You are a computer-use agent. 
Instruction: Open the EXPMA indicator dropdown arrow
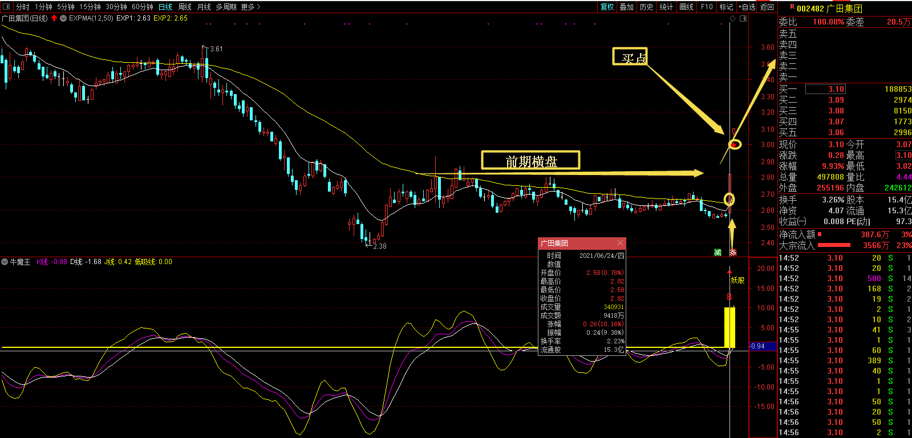coord(63,18)
